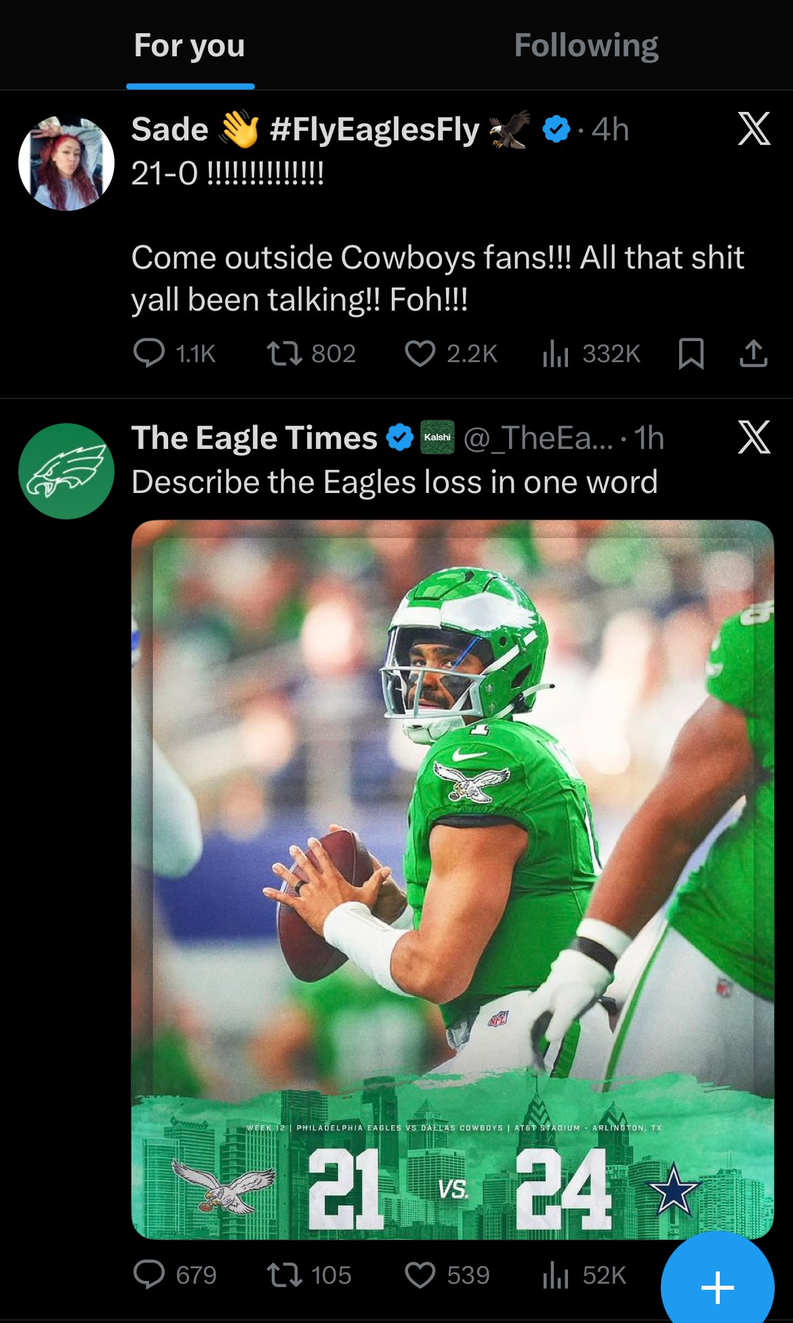This screenshot has height=1323, width=793.
Task: Switch to the Following tab
Action: point(586,45)
